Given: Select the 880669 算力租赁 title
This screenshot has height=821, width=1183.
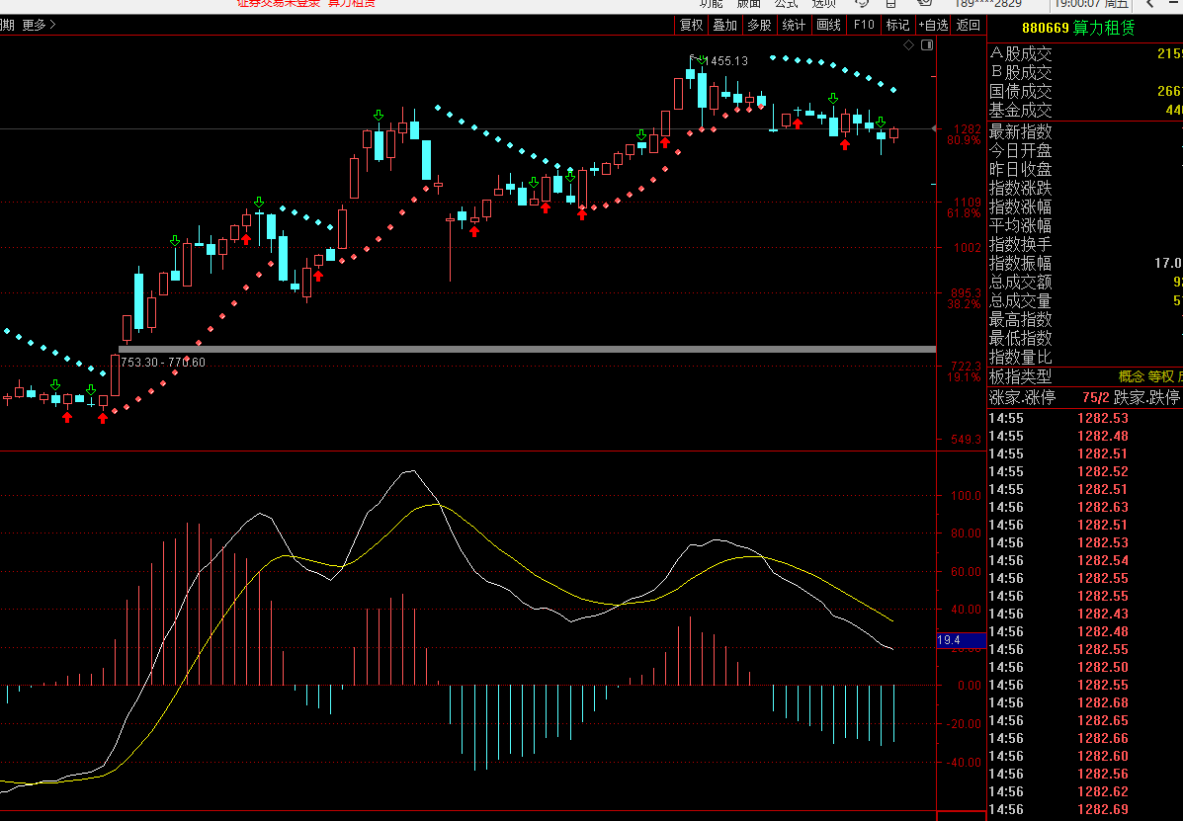Looking at the screenshot, I should (x=1078, y=29).
